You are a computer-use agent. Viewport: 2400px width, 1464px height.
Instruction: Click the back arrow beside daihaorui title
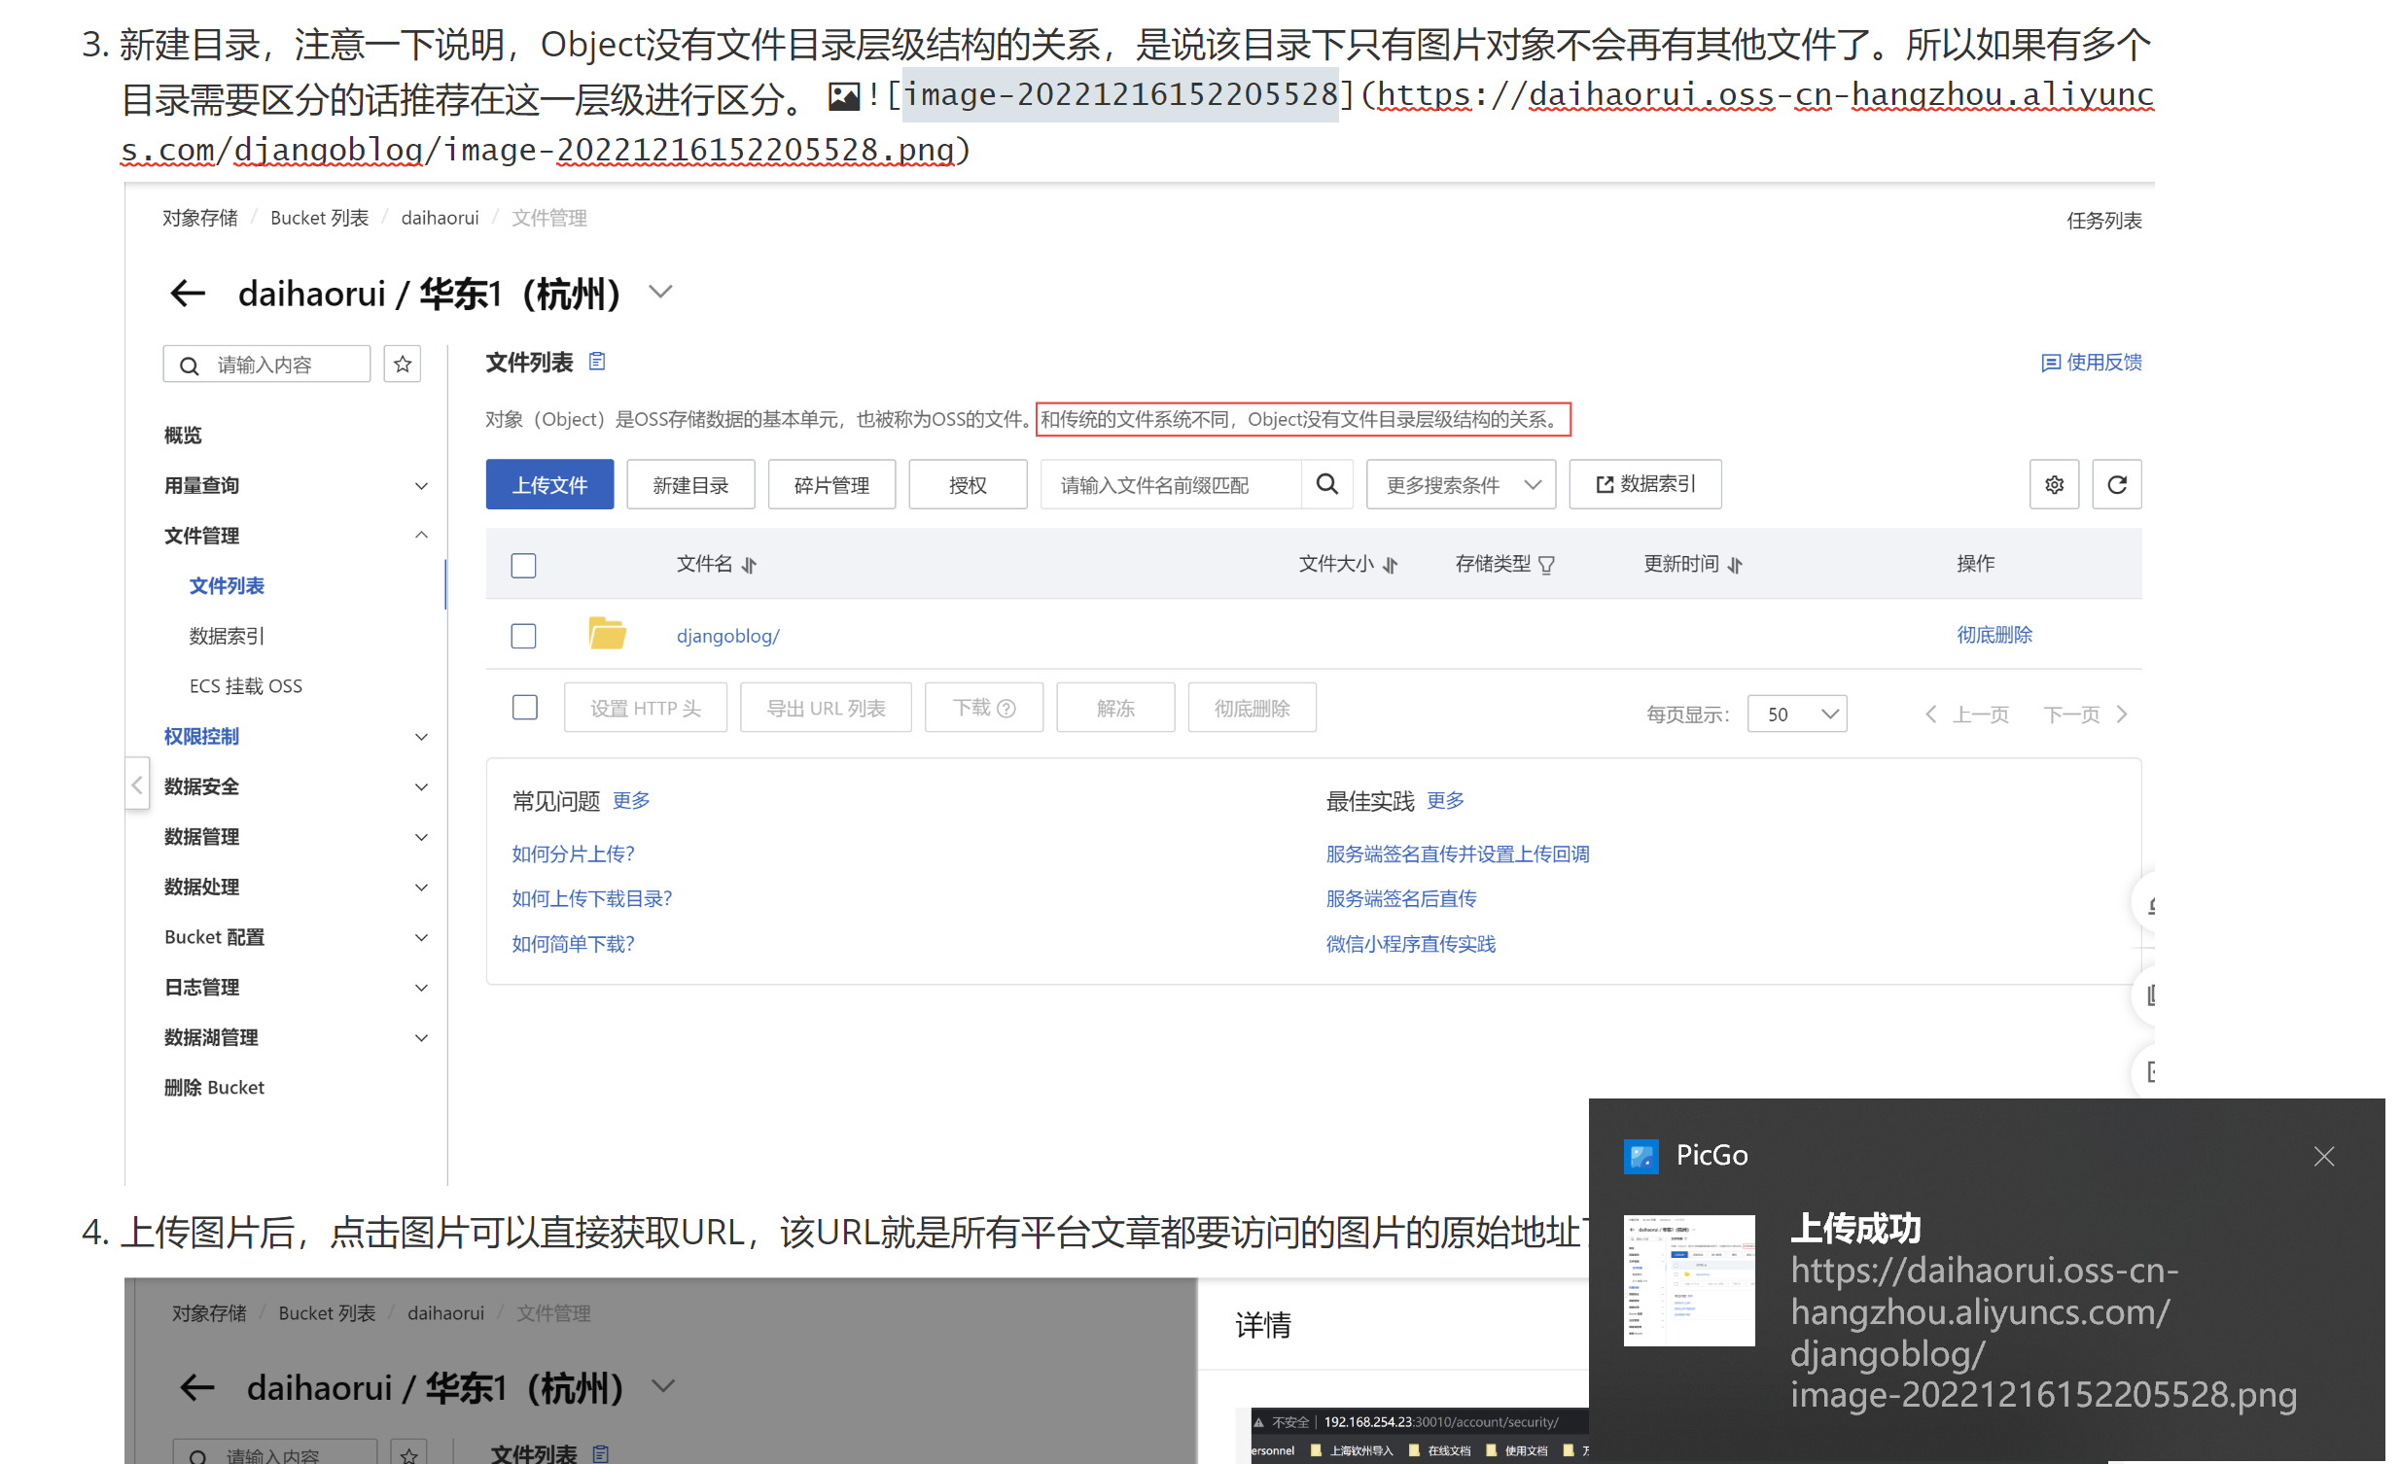click(187, 293)
